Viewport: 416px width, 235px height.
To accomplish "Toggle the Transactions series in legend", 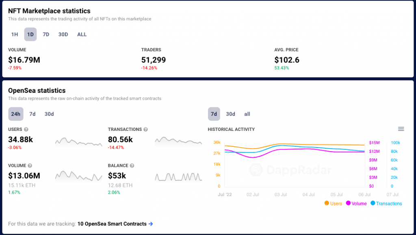I will (386, 203).
